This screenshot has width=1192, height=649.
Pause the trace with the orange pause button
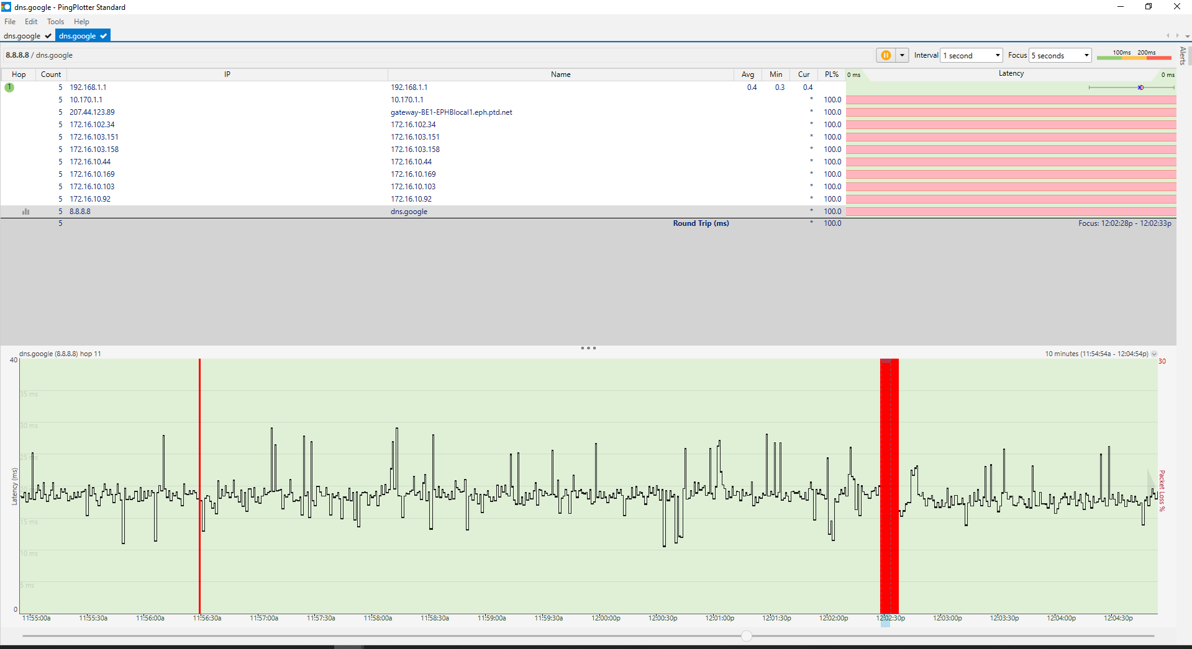(886, 55)
